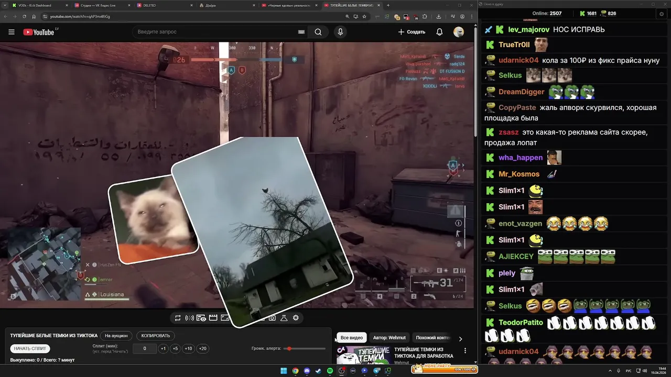The width and height of the screenshot is (671, 377).
Task: Bookmark the page with the star icon
Action: click(364, 16)
